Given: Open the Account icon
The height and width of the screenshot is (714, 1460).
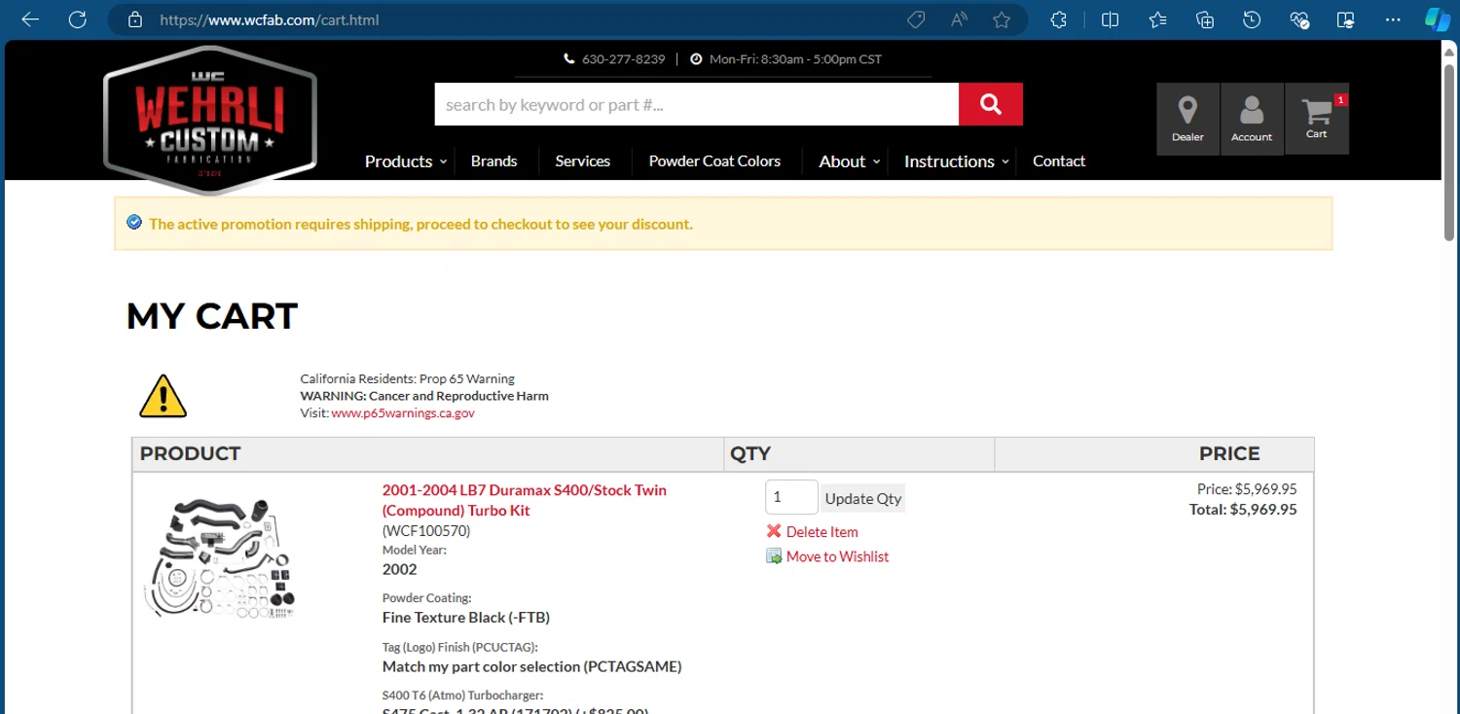Looking at the screenshot, I should 1252,119.
